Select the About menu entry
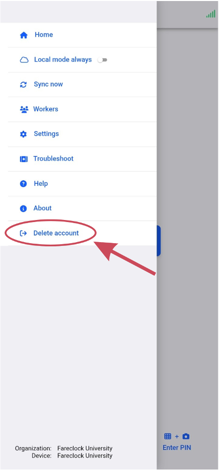219x471 pixels. coord(82,209)
